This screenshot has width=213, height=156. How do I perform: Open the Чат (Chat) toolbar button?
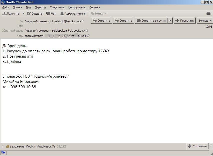coord(51,14)
